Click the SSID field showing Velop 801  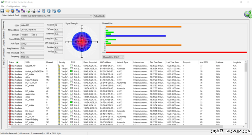point(32,25)
